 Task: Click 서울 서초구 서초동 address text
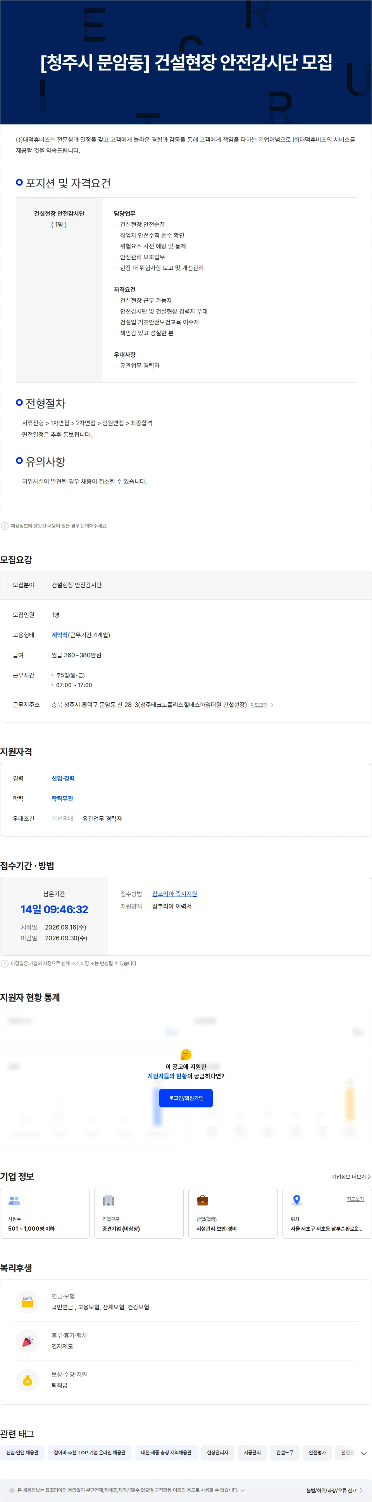coord(327,1228)
